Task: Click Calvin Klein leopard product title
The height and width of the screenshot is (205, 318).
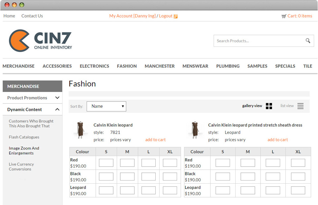Action: [113, 125]
